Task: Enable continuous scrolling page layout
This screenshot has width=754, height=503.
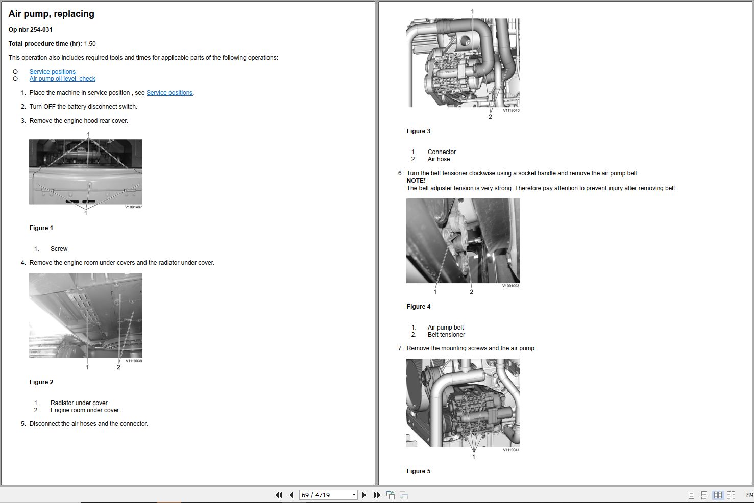Action: coord(704,495)
